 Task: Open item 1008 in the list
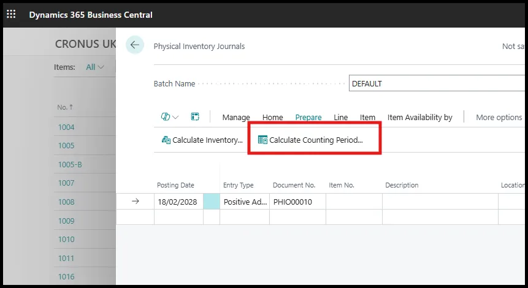[66, 202]
